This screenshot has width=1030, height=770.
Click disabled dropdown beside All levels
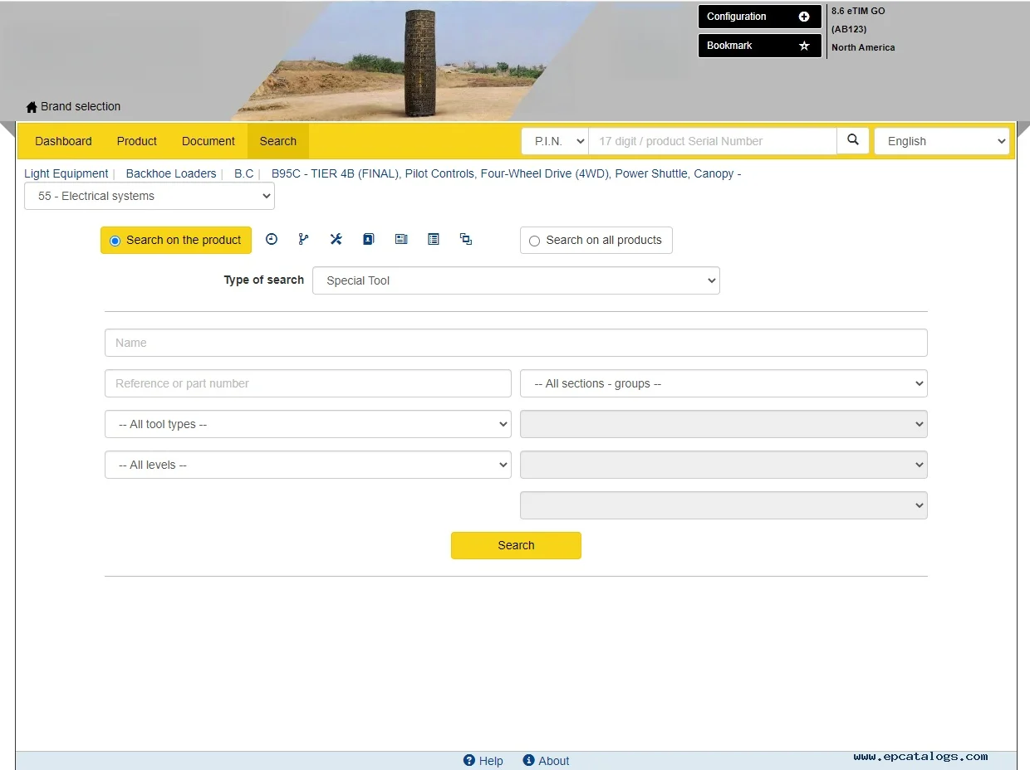click(x=723, y=465)
